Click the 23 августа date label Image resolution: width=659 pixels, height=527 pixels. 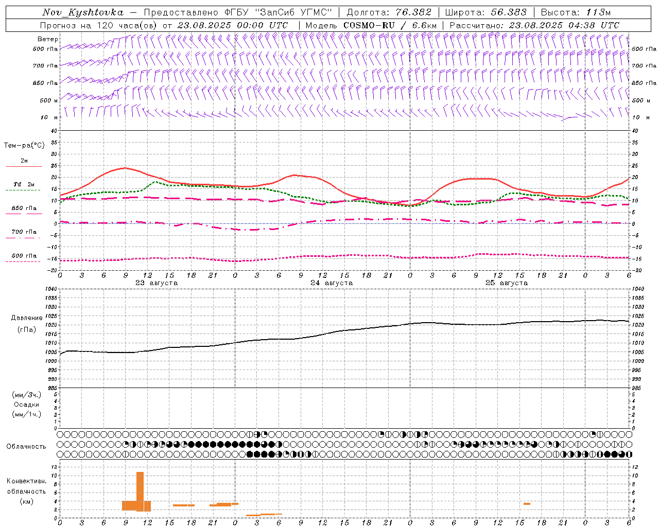pyautogui.click(x=157, y=283)
